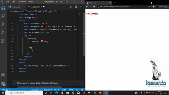The image size is (169, 95).
Task: Open the Selection menu
Action: [x=22, y=2]
